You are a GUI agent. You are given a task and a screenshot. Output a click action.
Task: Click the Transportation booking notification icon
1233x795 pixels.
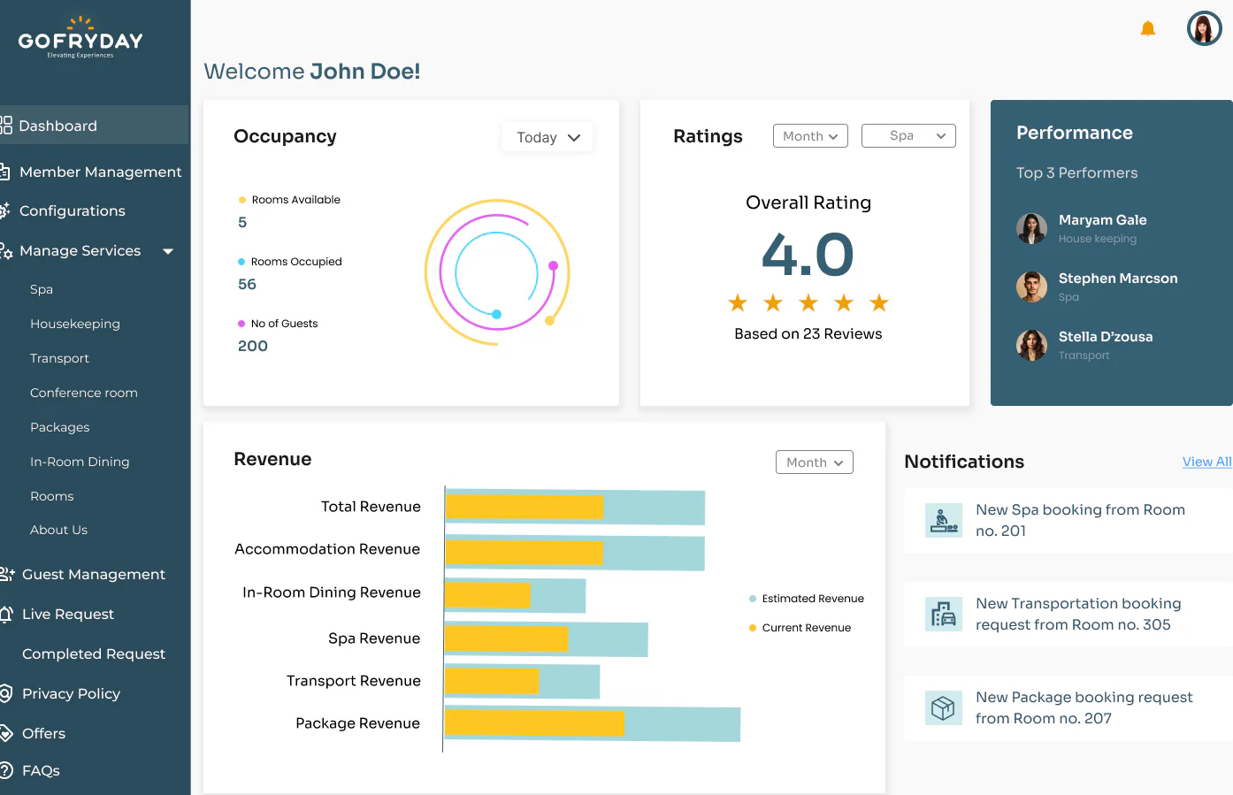[944, 614]
